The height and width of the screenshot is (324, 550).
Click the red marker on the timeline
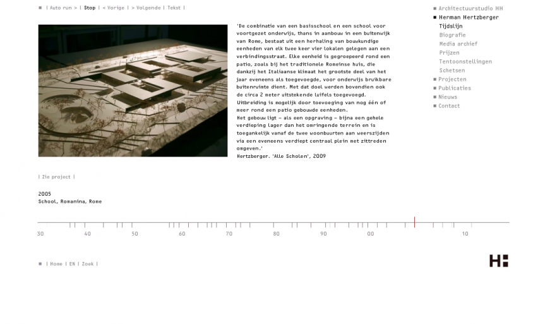(414, 222)
